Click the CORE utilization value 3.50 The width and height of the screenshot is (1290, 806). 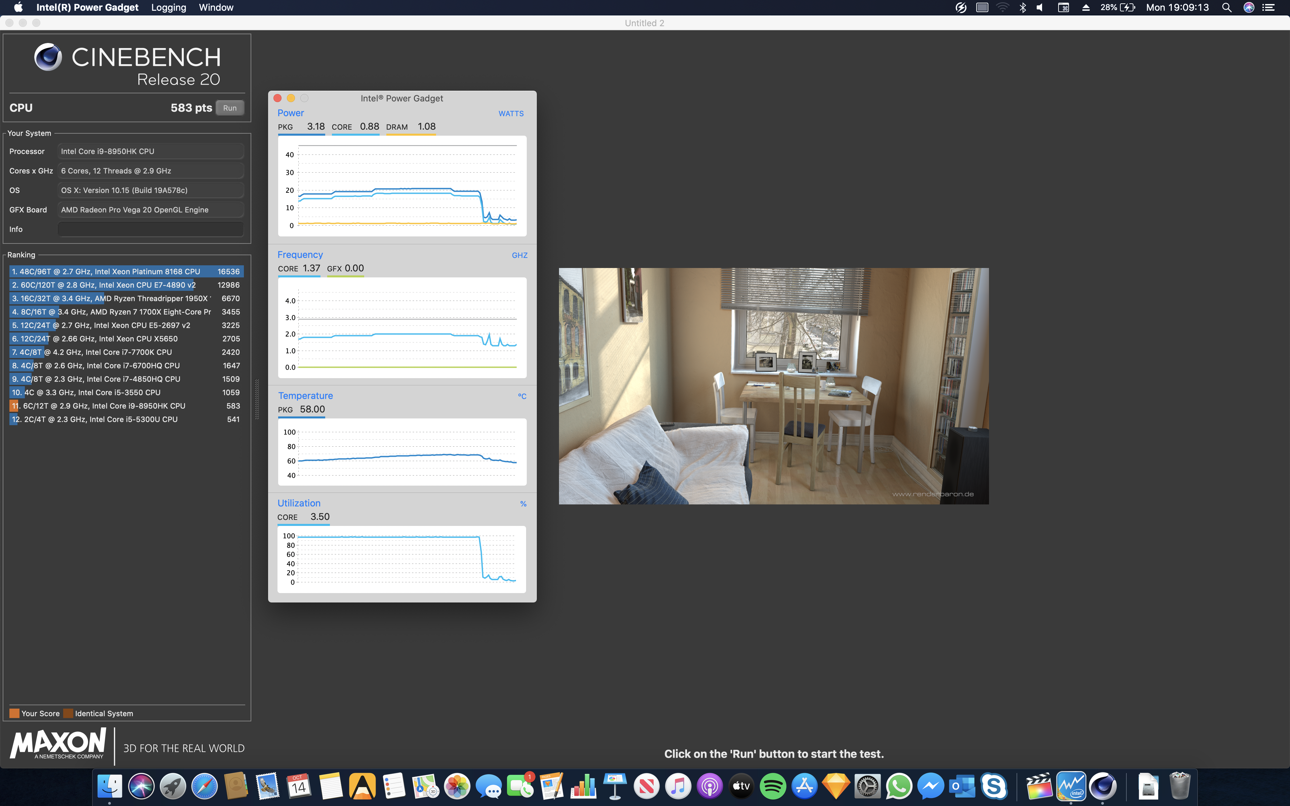click(x=320, y=517)
